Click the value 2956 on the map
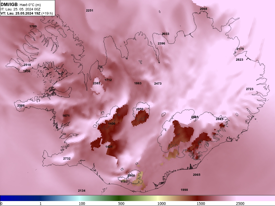The height and width of the screenshot is (206, 275). [x=140, y=109]
